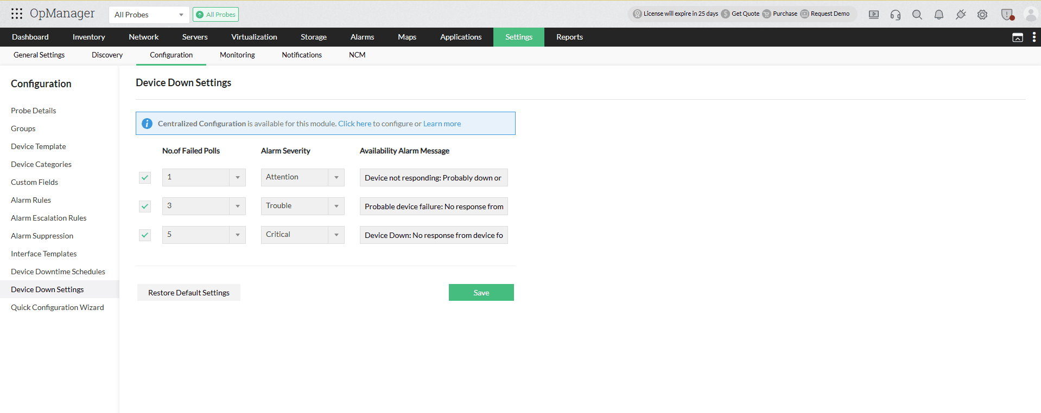Image resolution: width=1041 pixels, height=413 pixels.
Task: Open the NCM tab
Action: click(357, 55)
